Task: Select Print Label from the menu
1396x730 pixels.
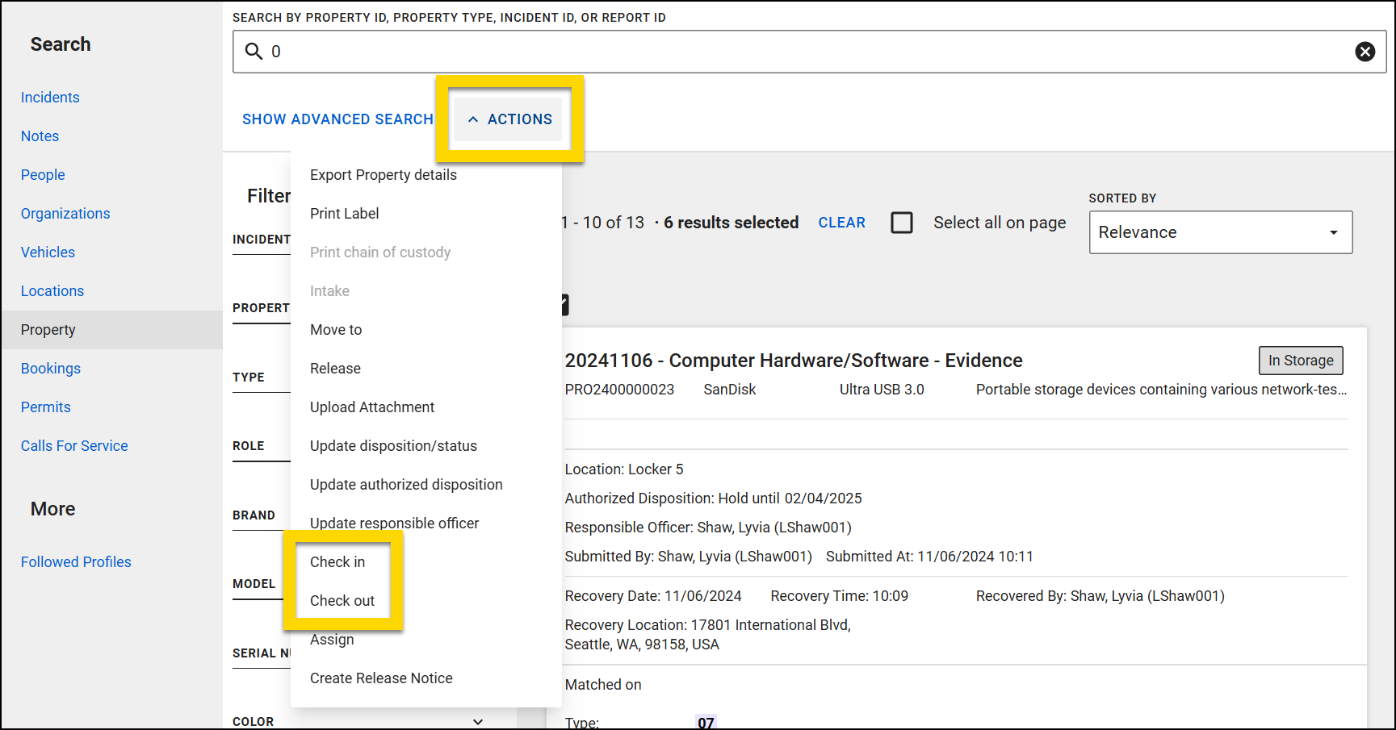Action: click(x=345, y=213)
